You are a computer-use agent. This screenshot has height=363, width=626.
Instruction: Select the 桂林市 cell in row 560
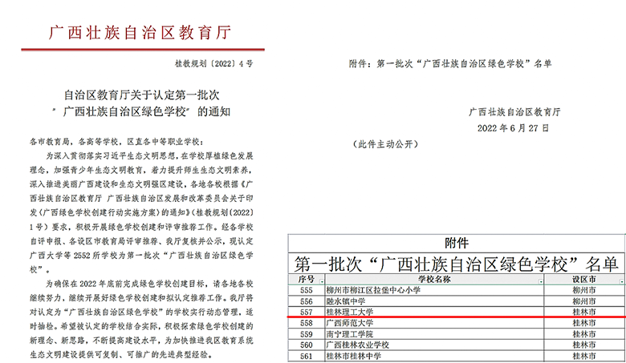point(584,345)
